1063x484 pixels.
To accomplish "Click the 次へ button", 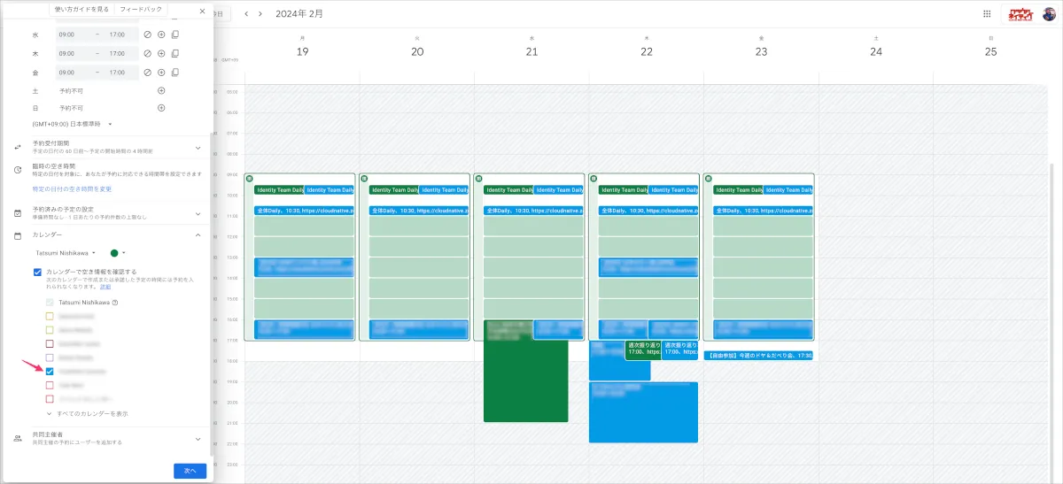I will tap(190, 471).
